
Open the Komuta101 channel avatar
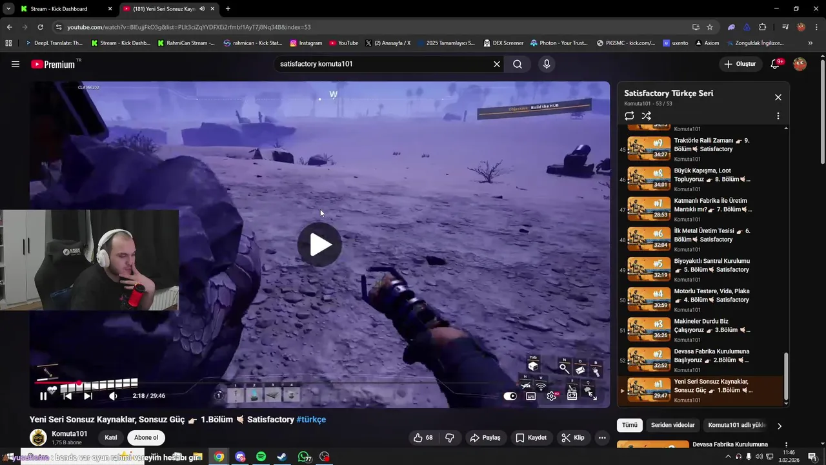coord(39,437)
